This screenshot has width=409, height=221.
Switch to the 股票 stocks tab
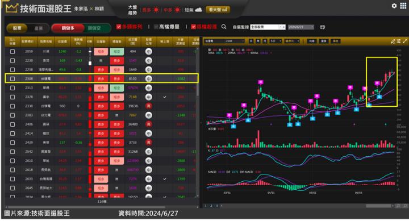[x=17, y=28]
